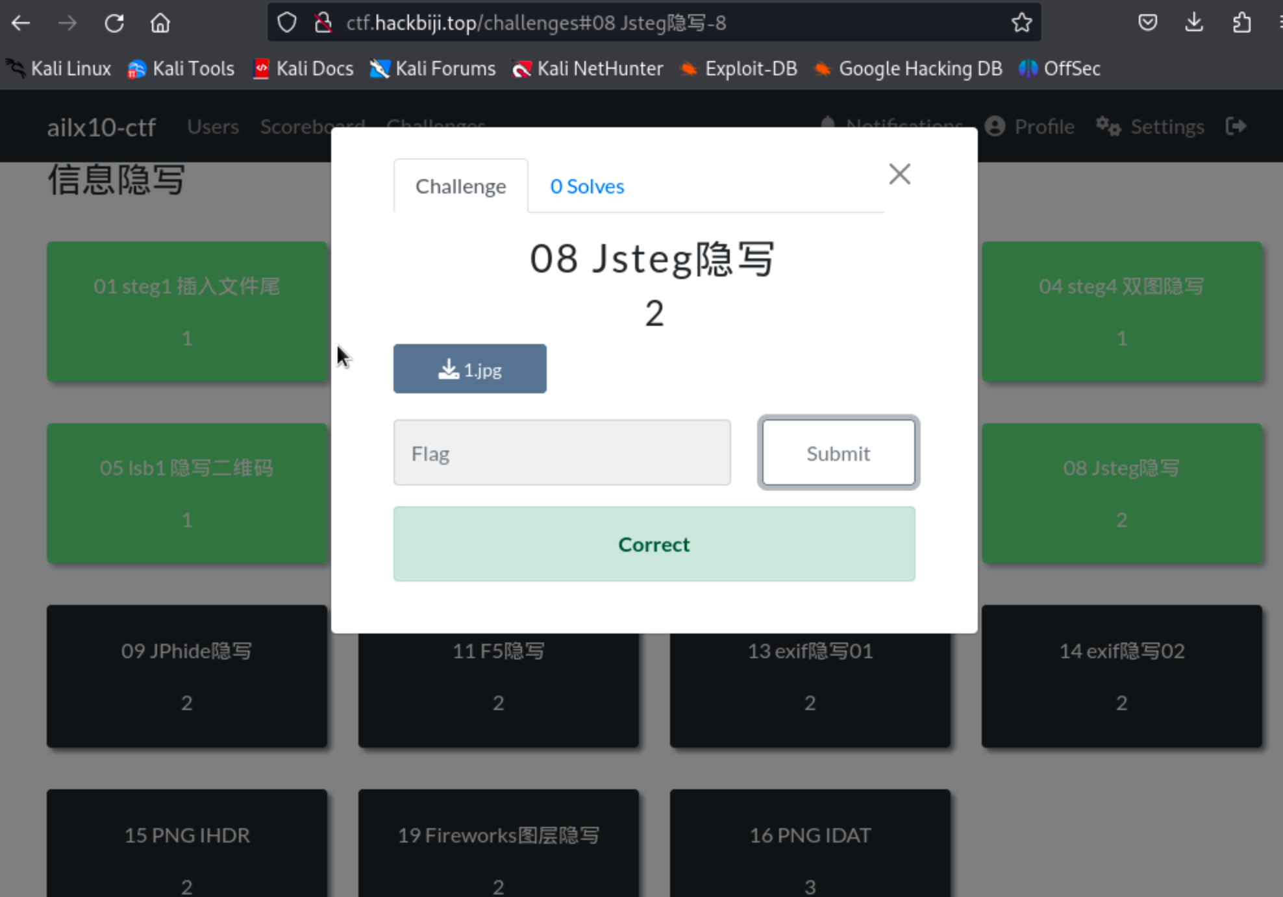Open the Notifications bell
Image resolution: width=1283 pixels, height=897 pixels.
828,125
